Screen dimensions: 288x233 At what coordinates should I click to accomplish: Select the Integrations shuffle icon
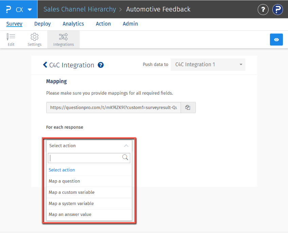(x=63, y=37)
